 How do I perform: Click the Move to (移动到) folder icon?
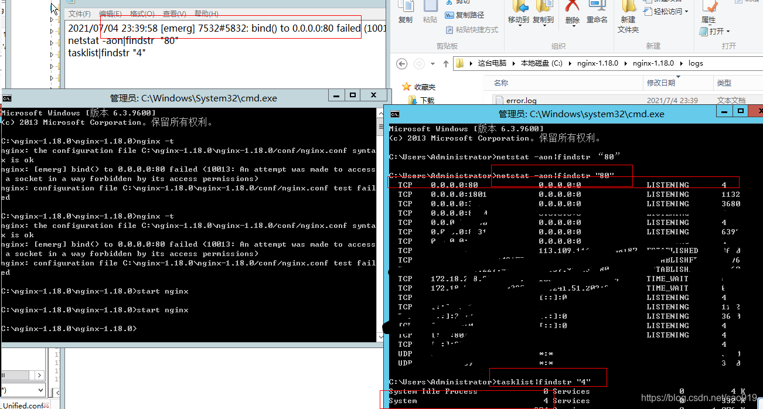[519, 6]
